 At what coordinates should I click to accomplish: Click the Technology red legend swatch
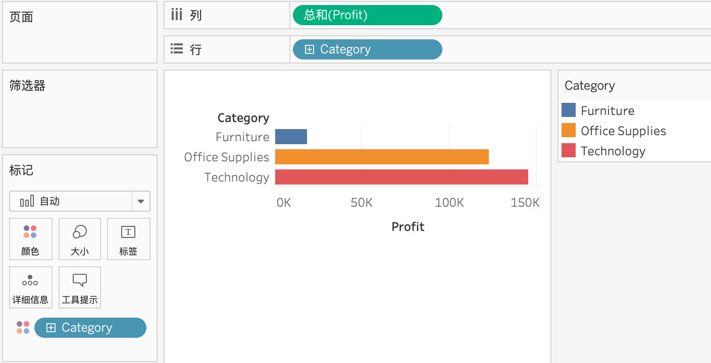pos(569,150)
